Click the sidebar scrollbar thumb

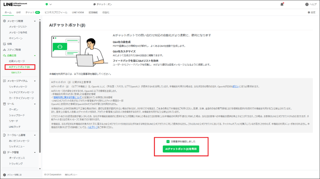point(40,87)
